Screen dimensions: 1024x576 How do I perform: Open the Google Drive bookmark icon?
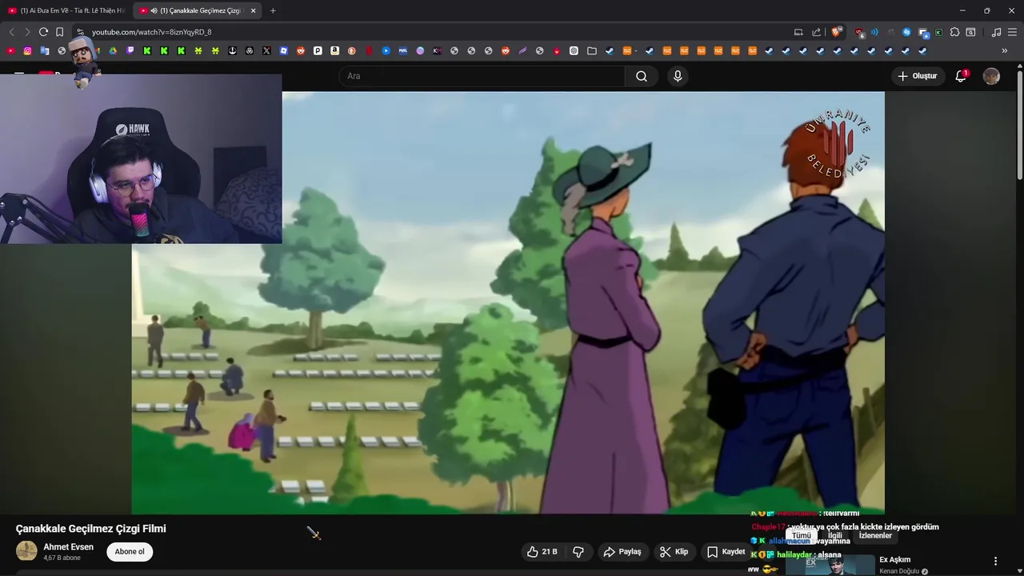click(113, 50)
